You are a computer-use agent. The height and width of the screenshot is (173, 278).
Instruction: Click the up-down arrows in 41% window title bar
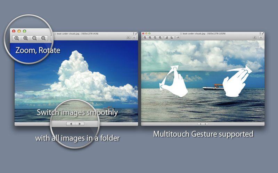tap(133, 33)
